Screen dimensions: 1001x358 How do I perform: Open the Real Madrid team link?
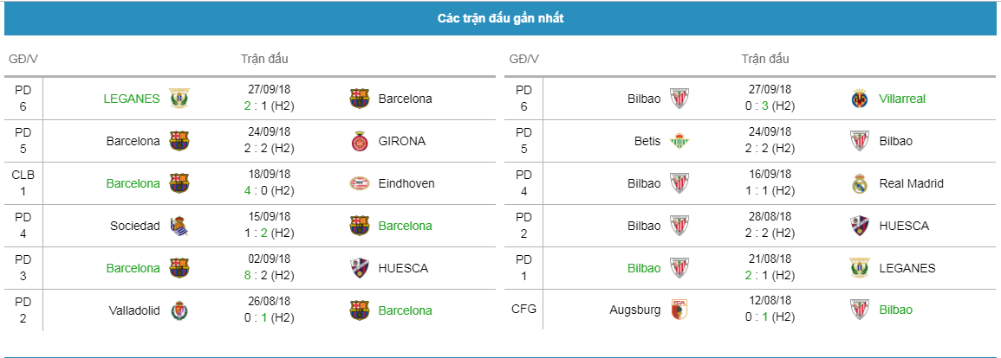point(911,183)
